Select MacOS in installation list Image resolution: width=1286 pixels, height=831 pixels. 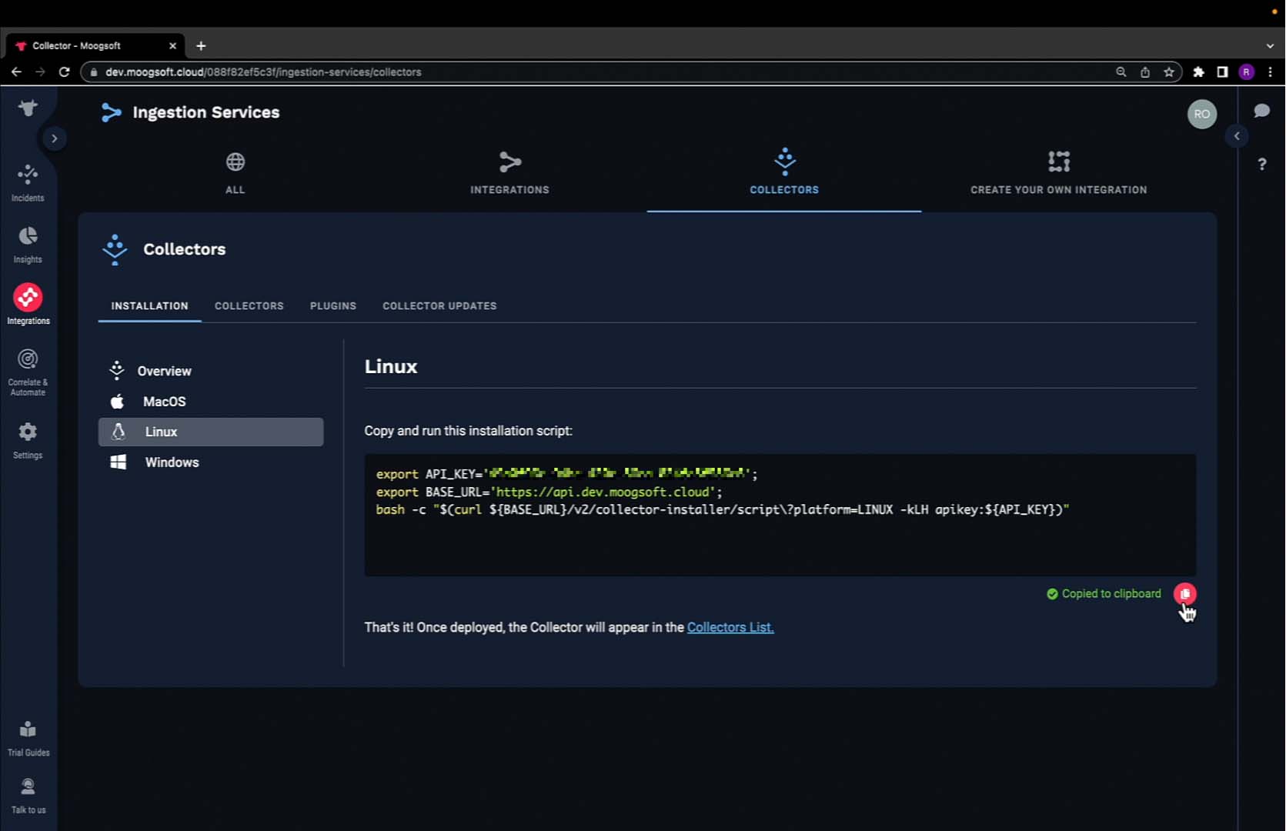point(211,402)
